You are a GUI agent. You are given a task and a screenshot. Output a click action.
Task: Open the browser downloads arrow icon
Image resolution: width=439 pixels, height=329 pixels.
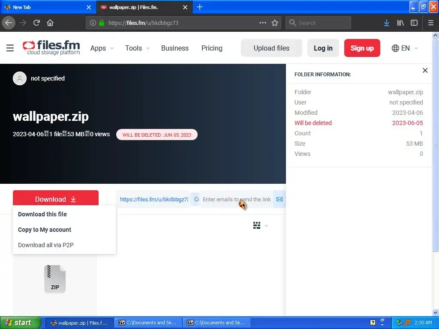(387, 23)
